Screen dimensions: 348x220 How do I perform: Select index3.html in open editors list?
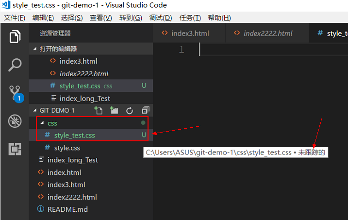click(x=91, y=61)
